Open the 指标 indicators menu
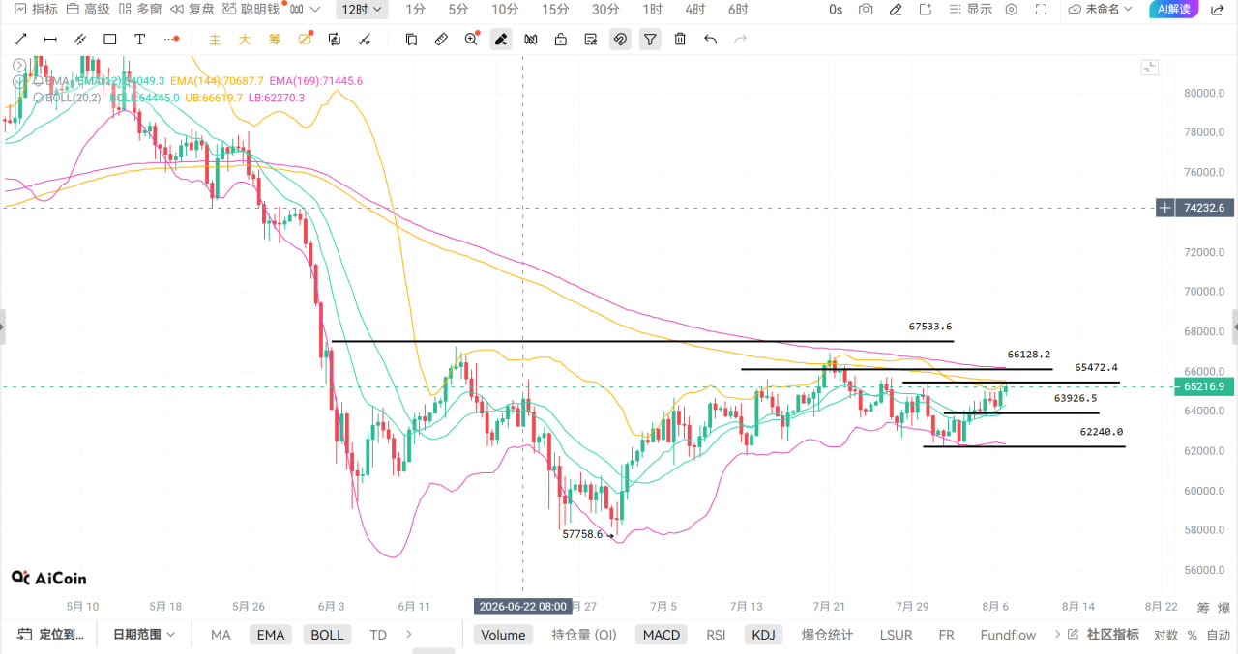1238x654 pixels. (36, 10)
